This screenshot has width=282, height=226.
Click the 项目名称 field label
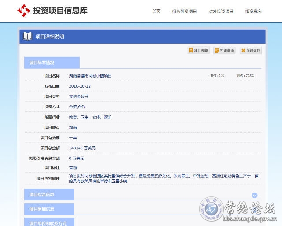[52, 76]
